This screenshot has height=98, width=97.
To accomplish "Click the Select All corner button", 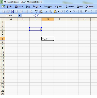I will coord(3,19).
